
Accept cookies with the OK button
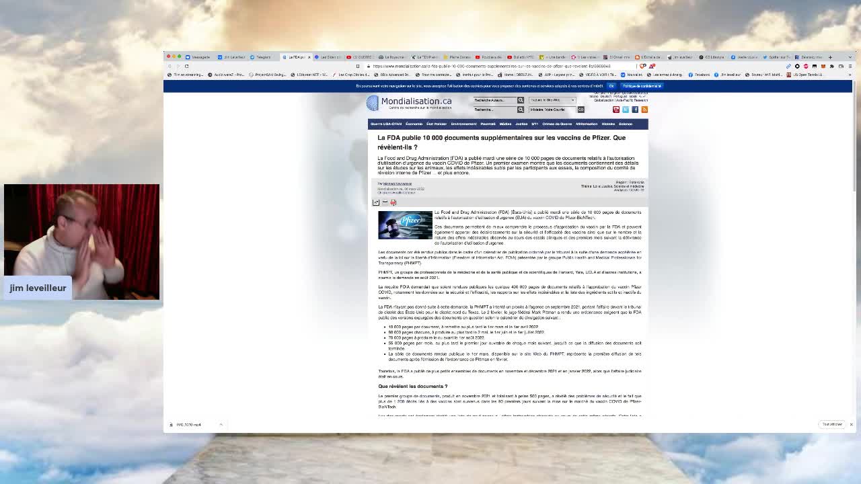611,86
